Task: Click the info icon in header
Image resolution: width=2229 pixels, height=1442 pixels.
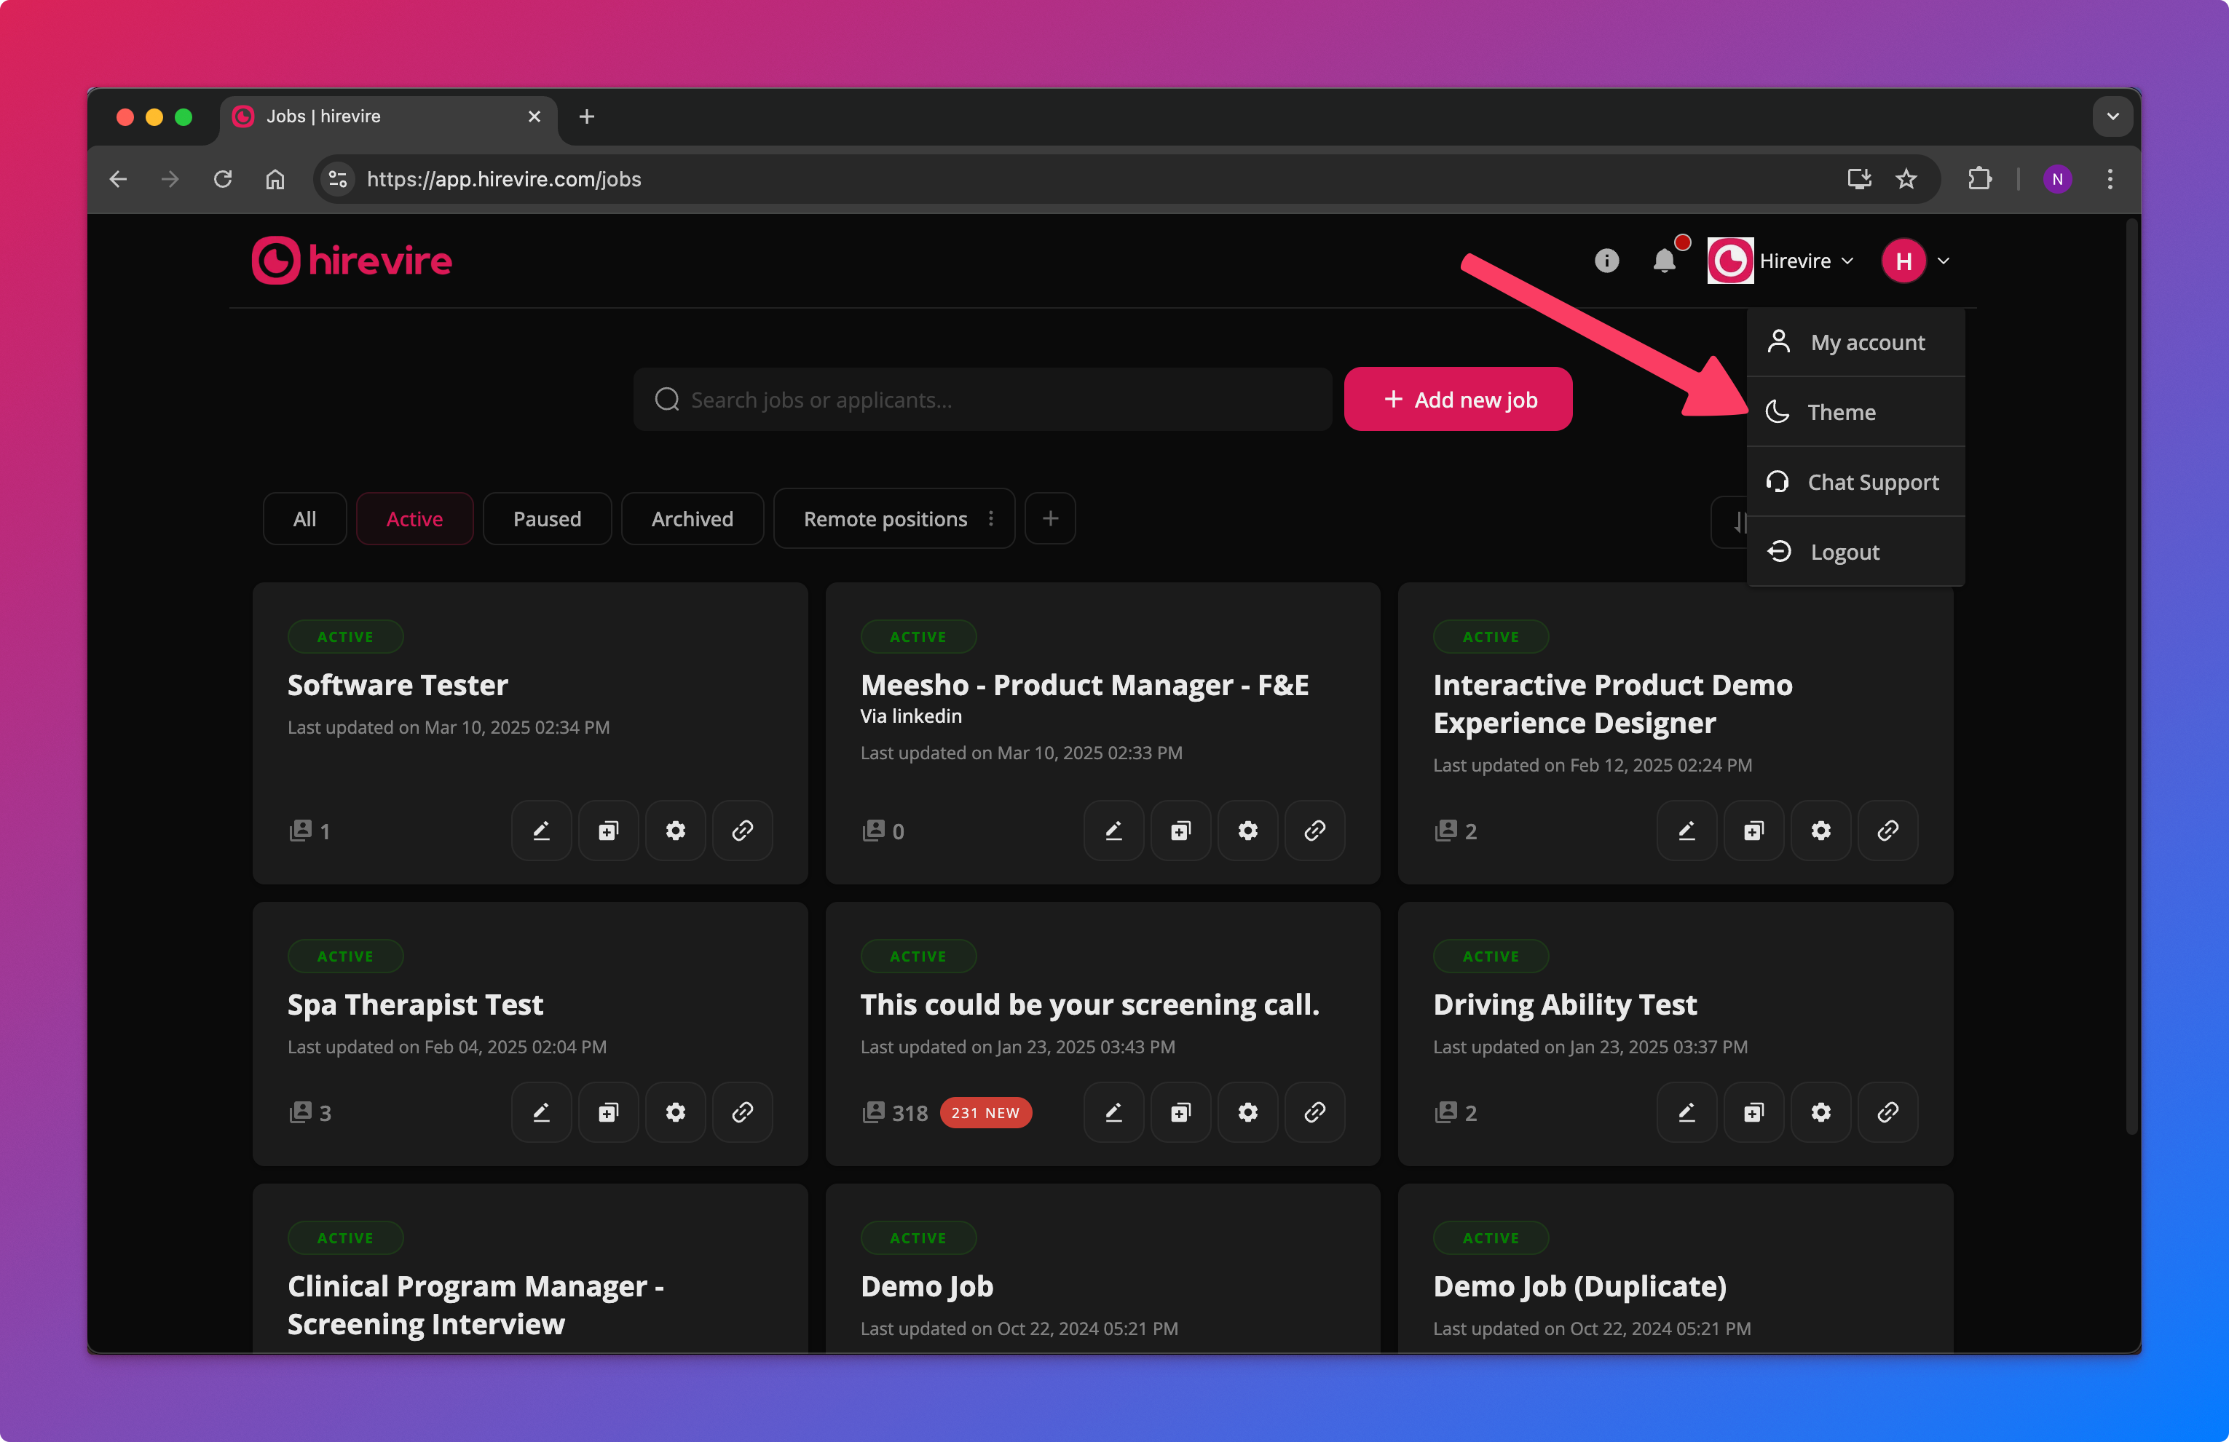Action: coord(1606,261)
